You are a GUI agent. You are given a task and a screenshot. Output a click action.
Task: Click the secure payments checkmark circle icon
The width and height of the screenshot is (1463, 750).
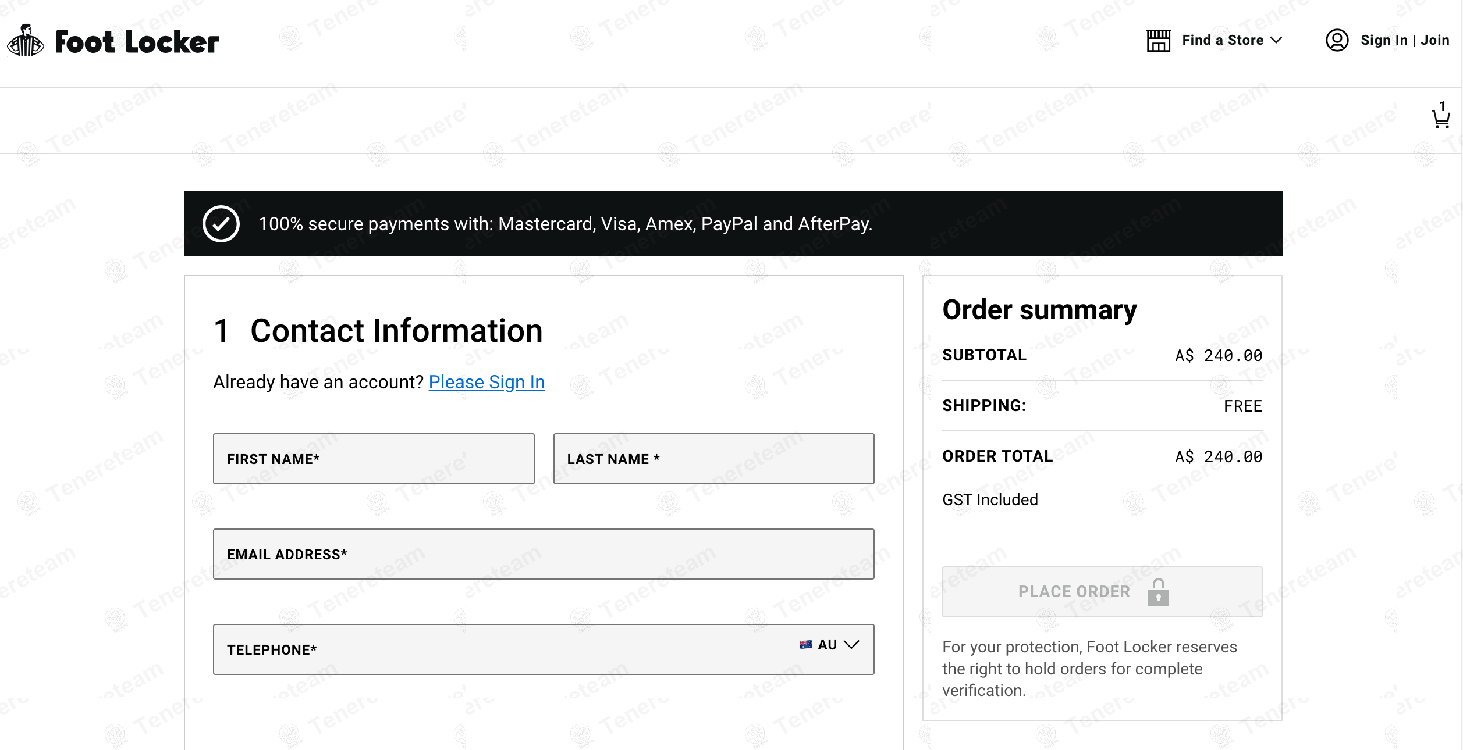pos(221,224)
